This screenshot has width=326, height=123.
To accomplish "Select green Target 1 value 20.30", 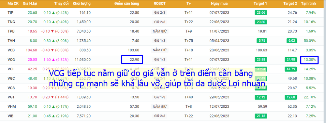I will pos(261,22).
